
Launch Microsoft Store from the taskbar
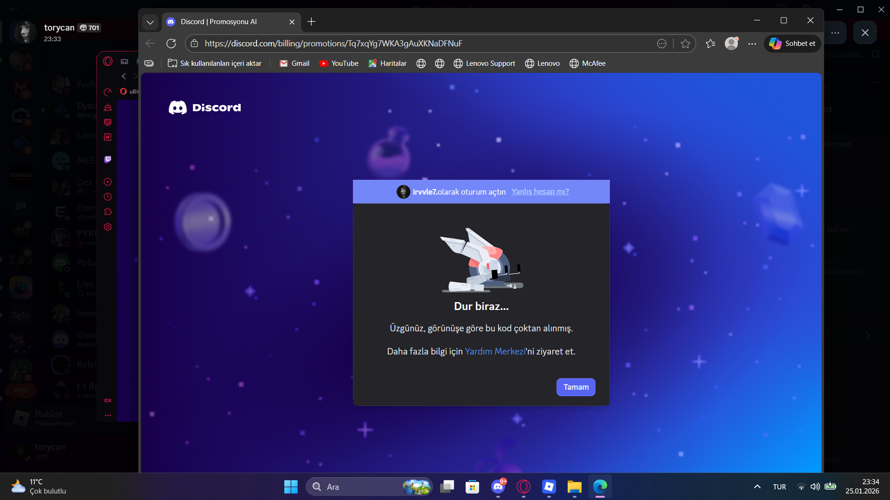(x=472, y=487)
